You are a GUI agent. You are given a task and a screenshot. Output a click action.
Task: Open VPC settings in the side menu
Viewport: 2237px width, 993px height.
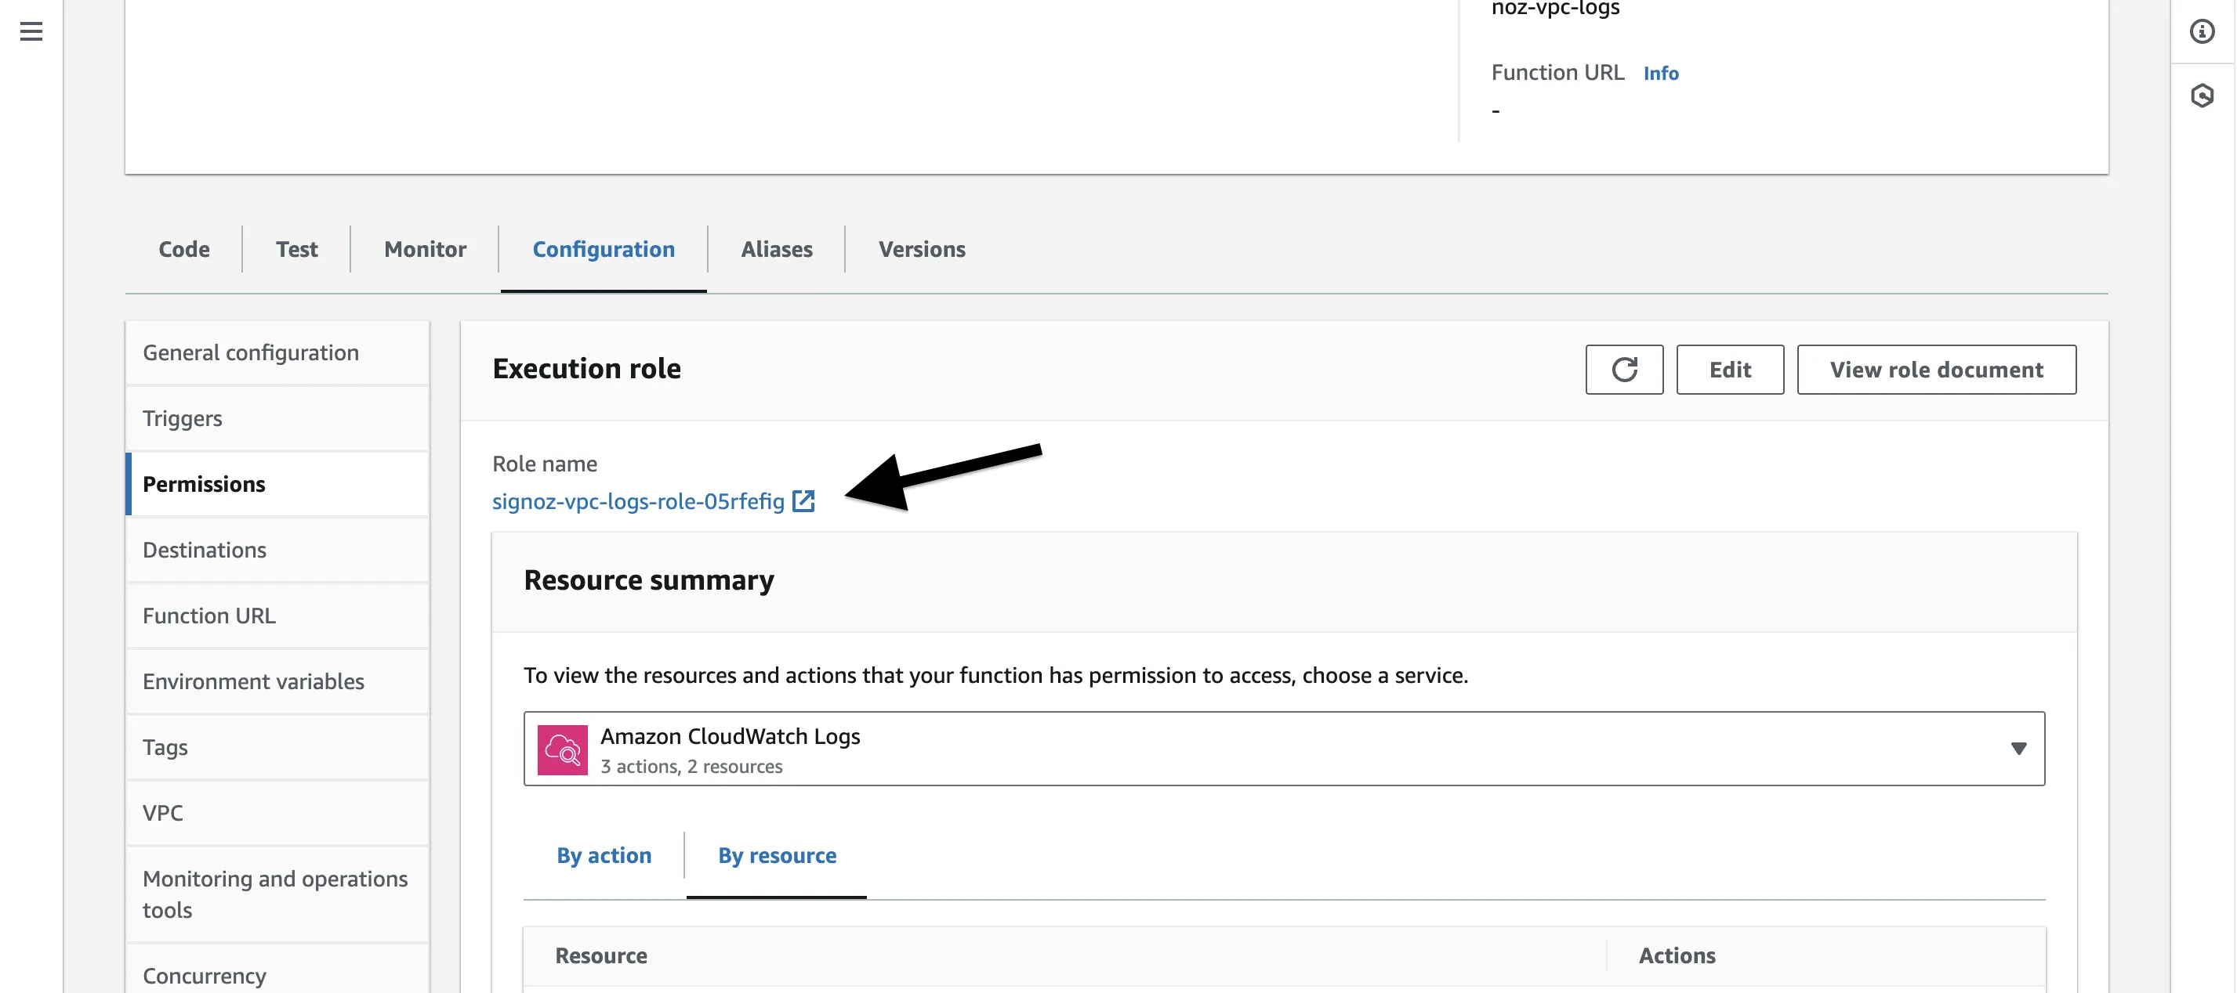pyautogui.click(x=277, y=814)
